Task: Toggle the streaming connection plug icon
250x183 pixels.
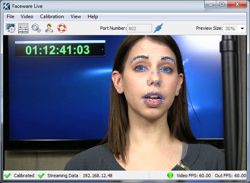Action: [x=158, y=28]
